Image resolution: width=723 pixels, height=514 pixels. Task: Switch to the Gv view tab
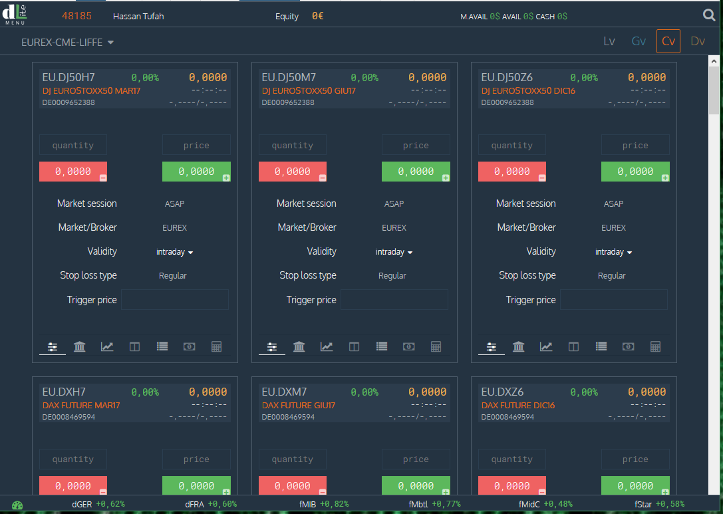coord(639,41)
